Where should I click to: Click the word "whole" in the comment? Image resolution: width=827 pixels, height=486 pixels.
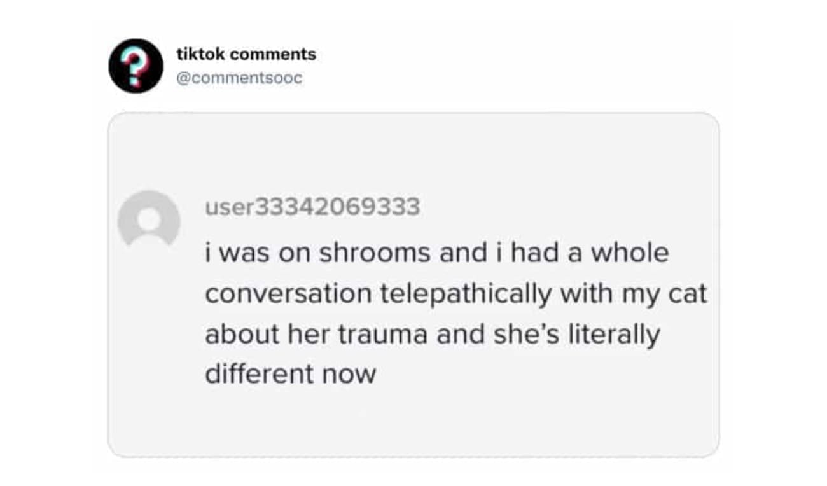630,253
